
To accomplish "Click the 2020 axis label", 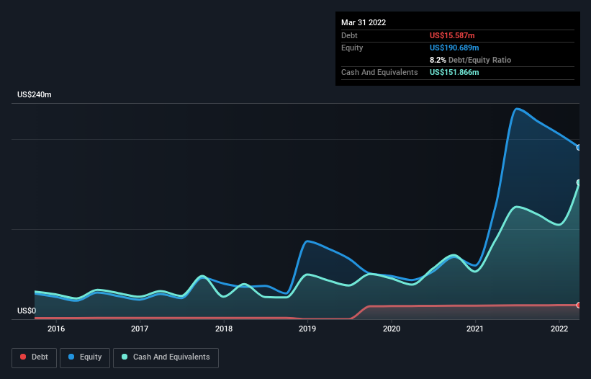I will coord(392,329).
